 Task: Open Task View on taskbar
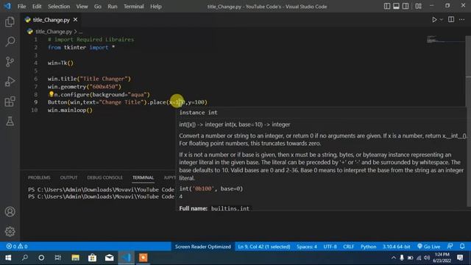[x=57, y=258]
